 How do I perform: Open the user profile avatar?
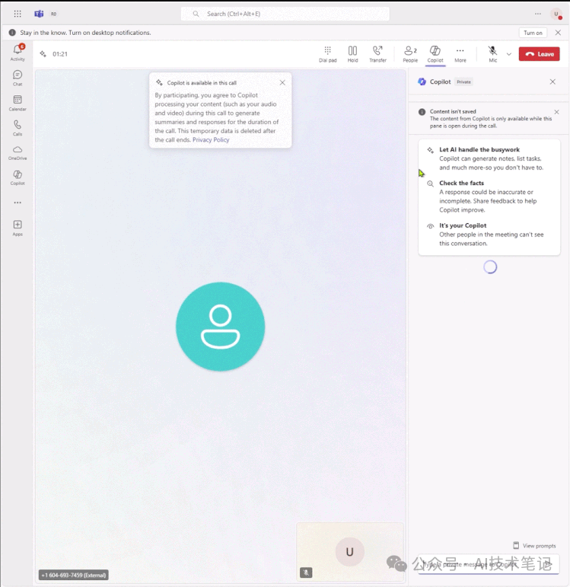[556, 14]
